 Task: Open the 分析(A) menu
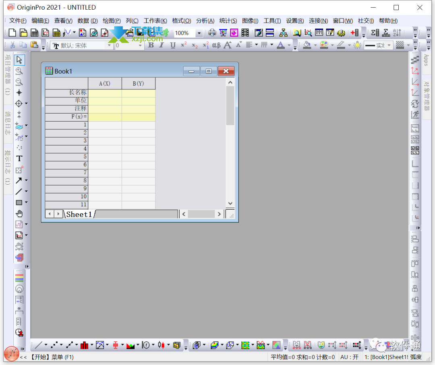[205, 21]
